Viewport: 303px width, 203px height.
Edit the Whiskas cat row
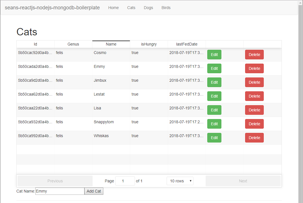pyautogui.click(x=214, y=138)
